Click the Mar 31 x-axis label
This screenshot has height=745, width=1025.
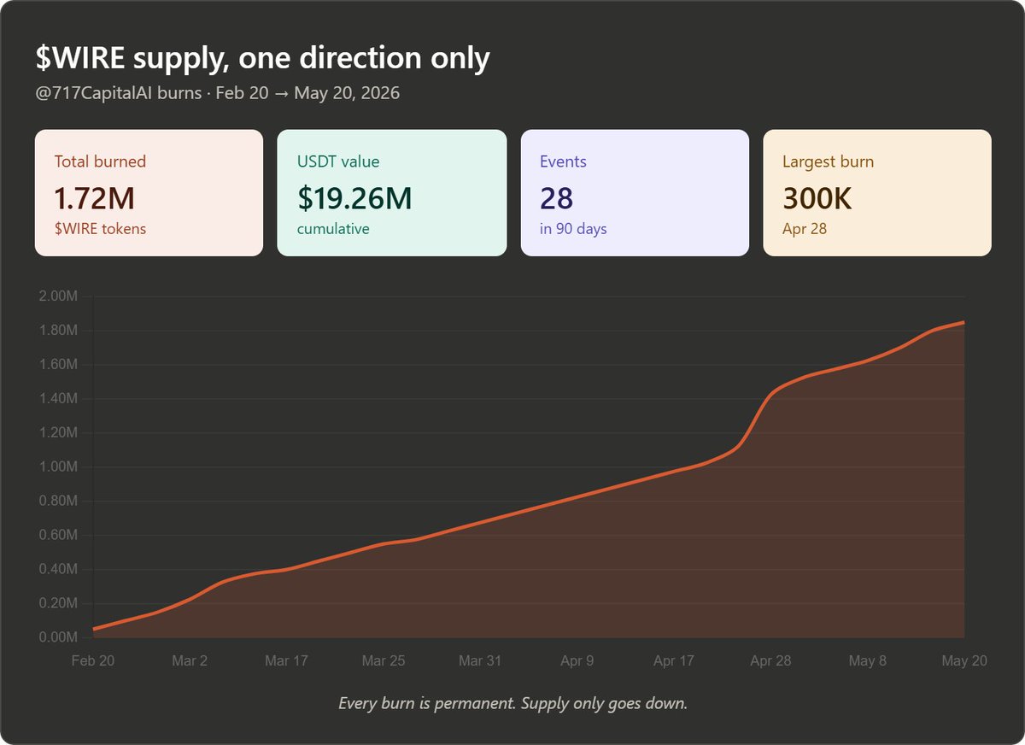[x=480, y=661]
